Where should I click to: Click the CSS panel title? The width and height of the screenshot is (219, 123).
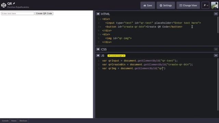coord(104,49)
